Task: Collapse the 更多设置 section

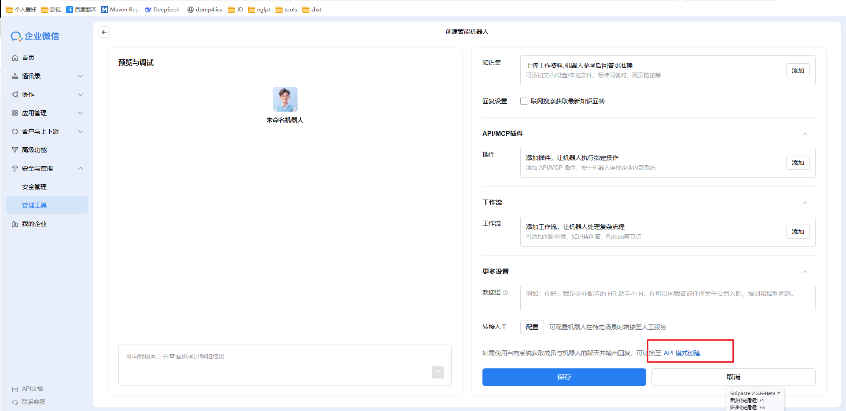Action: click(805, 272)
